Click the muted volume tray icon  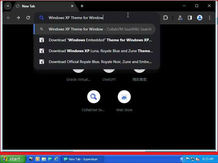coord(197,159)
